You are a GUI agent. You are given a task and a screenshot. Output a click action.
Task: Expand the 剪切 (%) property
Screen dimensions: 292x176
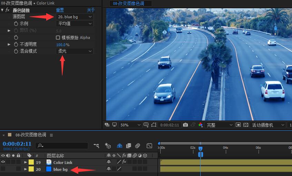point(9,30)
